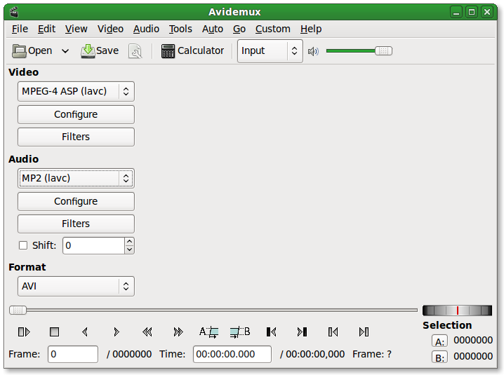504x375 pixels.
Task: Click the Play button
Action: (x=24, y=332)
